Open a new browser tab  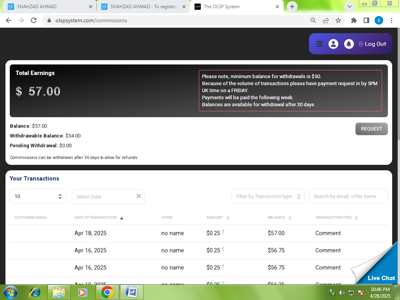coord(292,7)
